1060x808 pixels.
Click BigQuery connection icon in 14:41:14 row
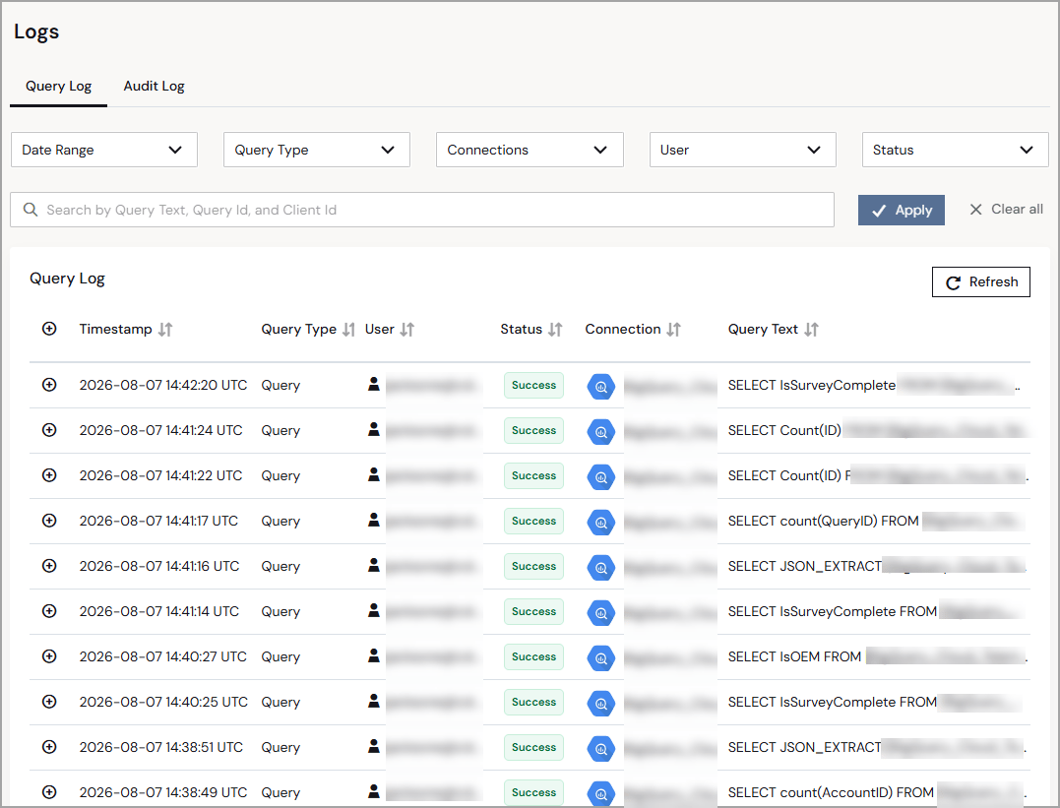tap(601, 613)
